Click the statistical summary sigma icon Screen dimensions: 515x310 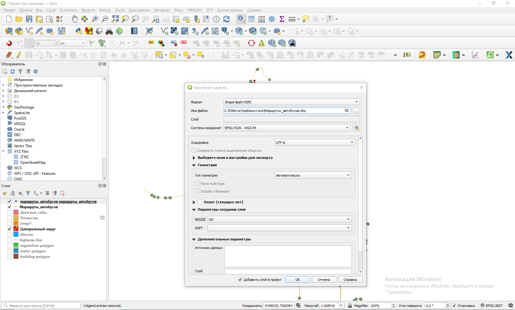282,19
